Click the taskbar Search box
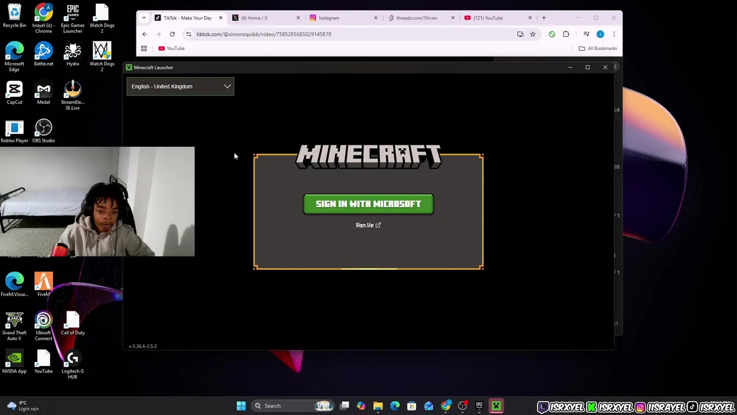This screenshot has width=737, height=415. point(293,406)
